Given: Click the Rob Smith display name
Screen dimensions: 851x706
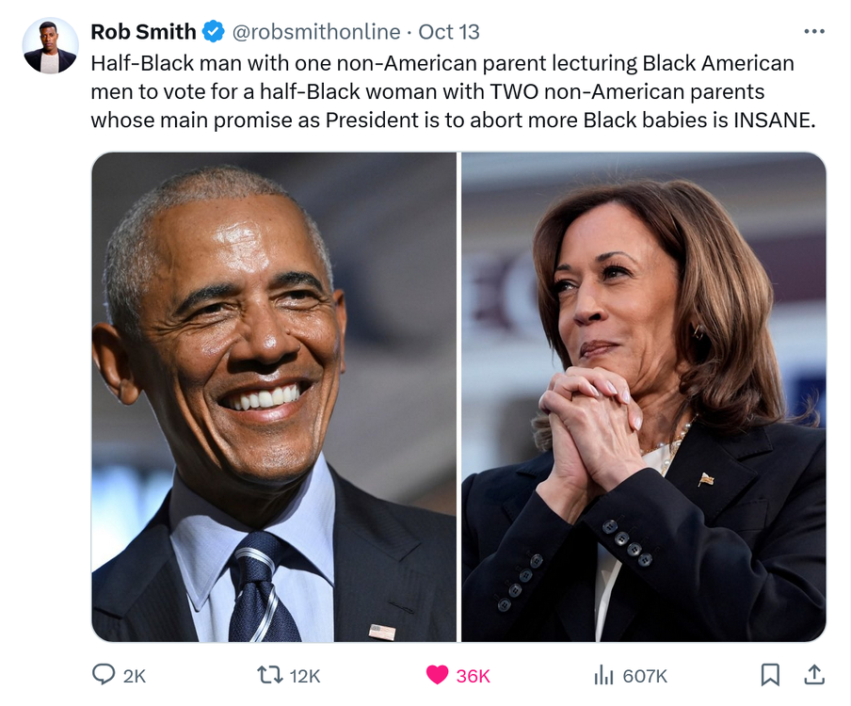Looking at the screenshot, I should pos(143,32).
